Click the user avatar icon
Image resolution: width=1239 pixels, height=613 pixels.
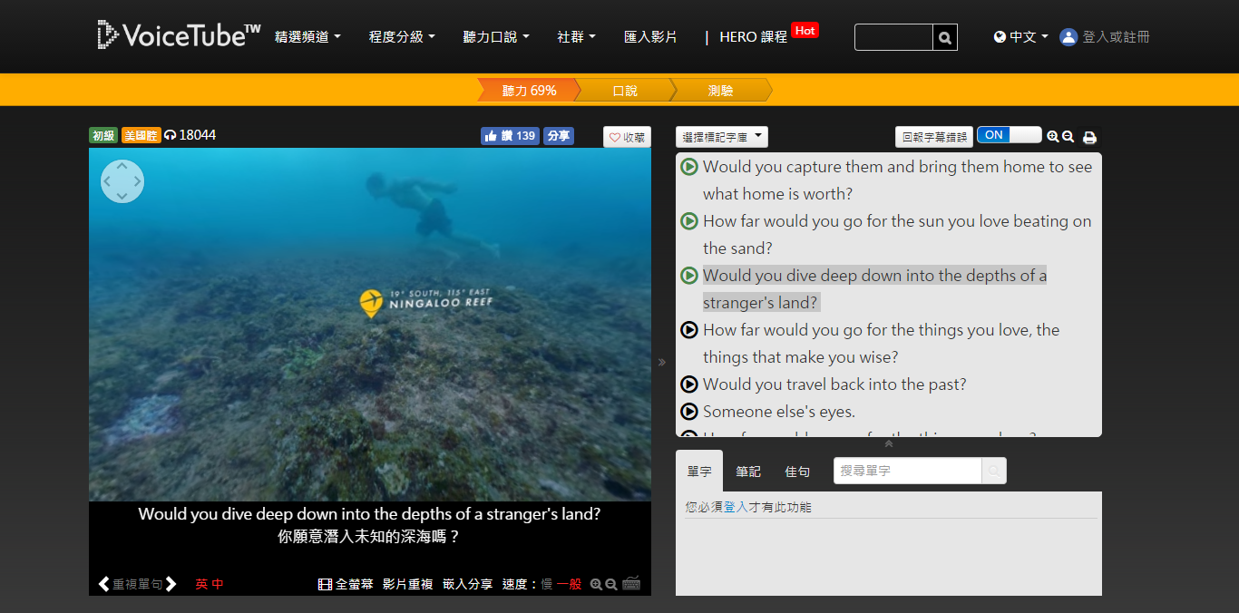pos(1068,37)
